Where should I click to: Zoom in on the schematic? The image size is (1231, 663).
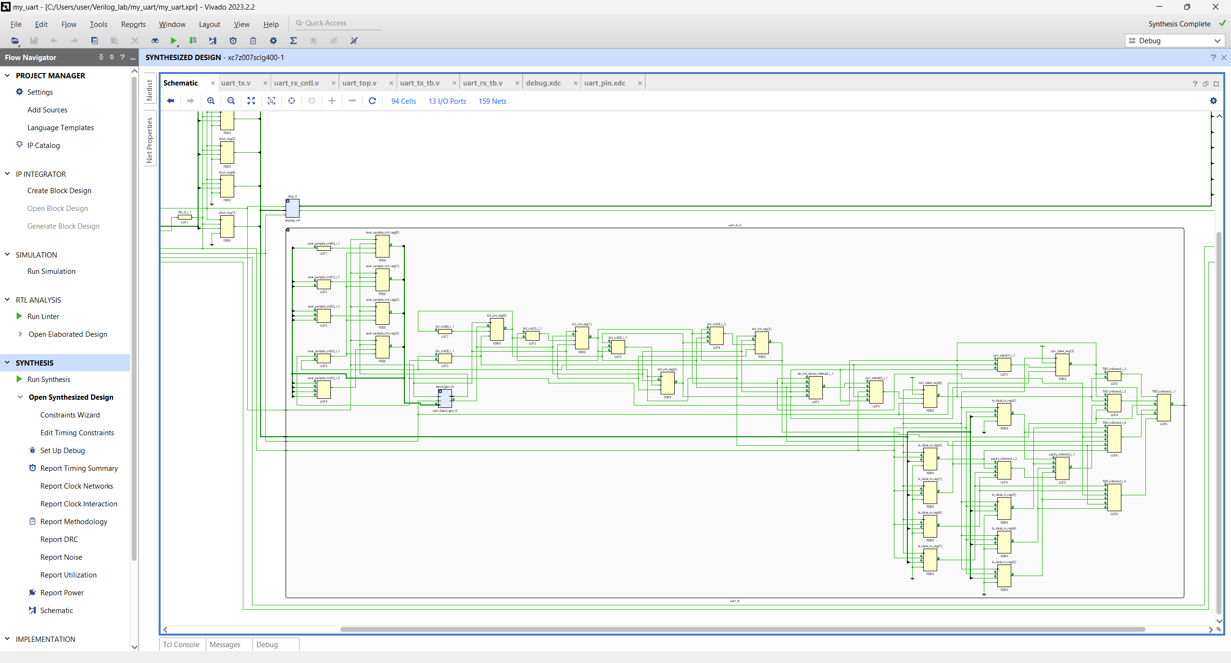point(211,101)
